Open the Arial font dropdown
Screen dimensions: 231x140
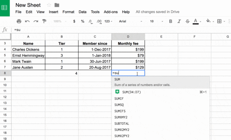pos(130,21)
